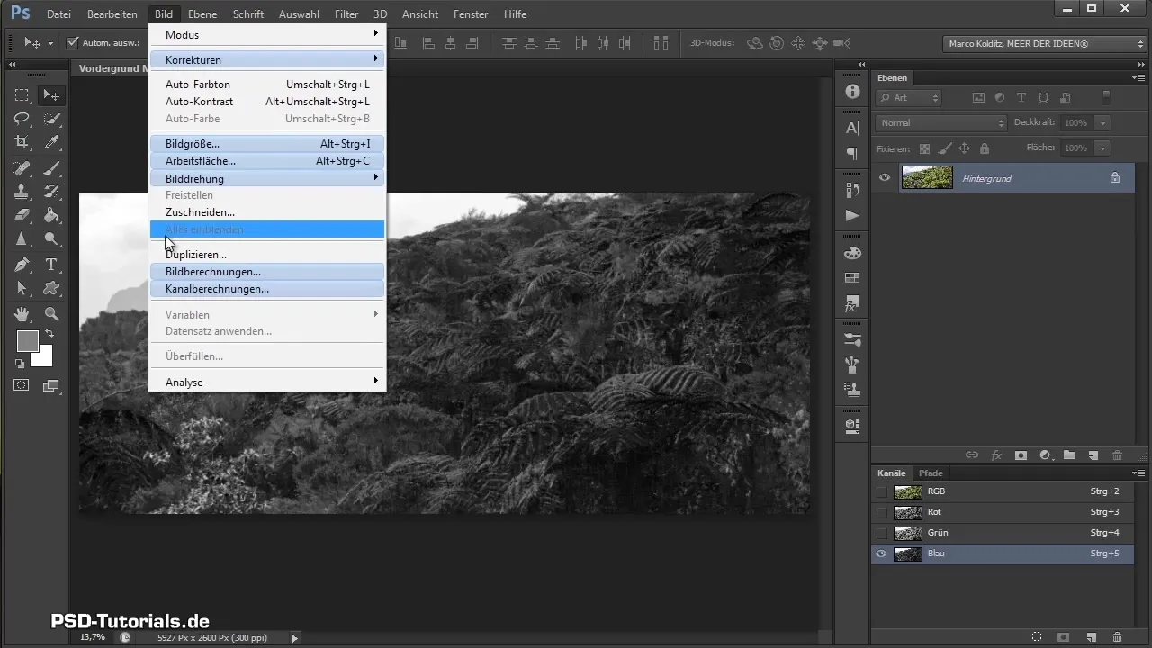Hide the Hintergrund layer visibility eye

(x=885, y=178)
